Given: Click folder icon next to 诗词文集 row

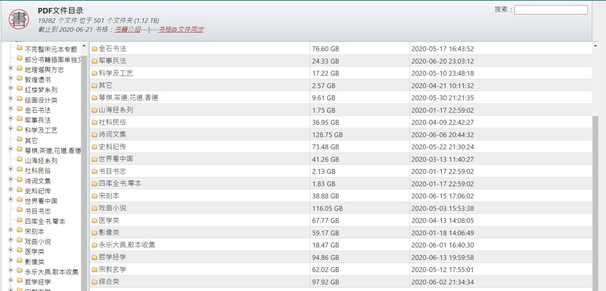Looking at the screenshot, I should click(x=95, y=135).
